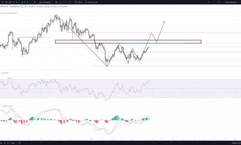Open the candlestick chart type selector
This screenshot has width=241, height=145.
pyautogui.click(x=35, y=2)
